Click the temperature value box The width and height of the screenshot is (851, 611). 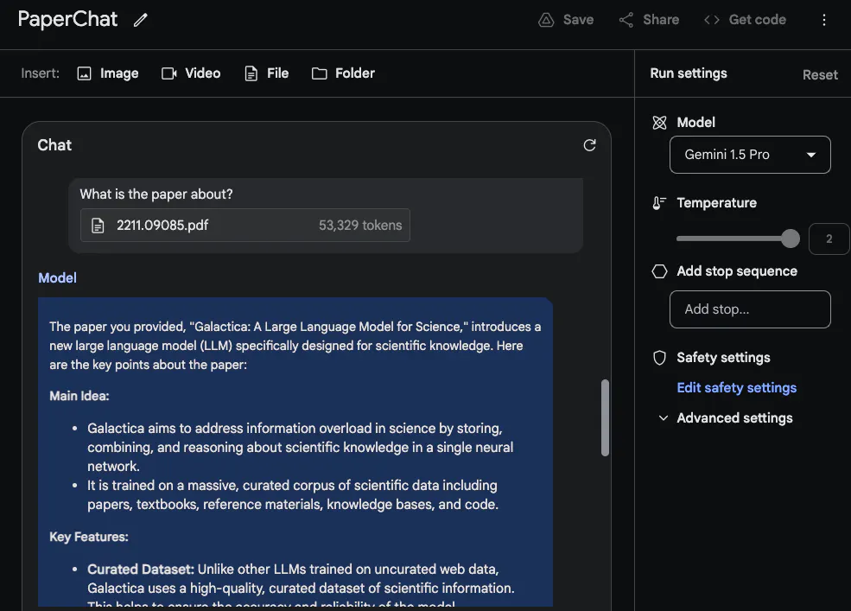pyautogui.click(x=829, y=239)
